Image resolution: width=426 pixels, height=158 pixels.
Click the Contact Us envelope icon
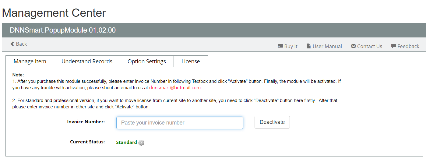tap(354, 46)
